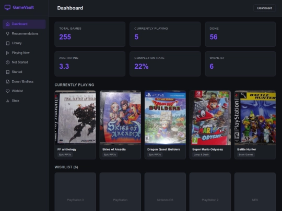Open the Started list
This screenshot has height=211, width=282.
pyautogui.click(x=24, y=72)
